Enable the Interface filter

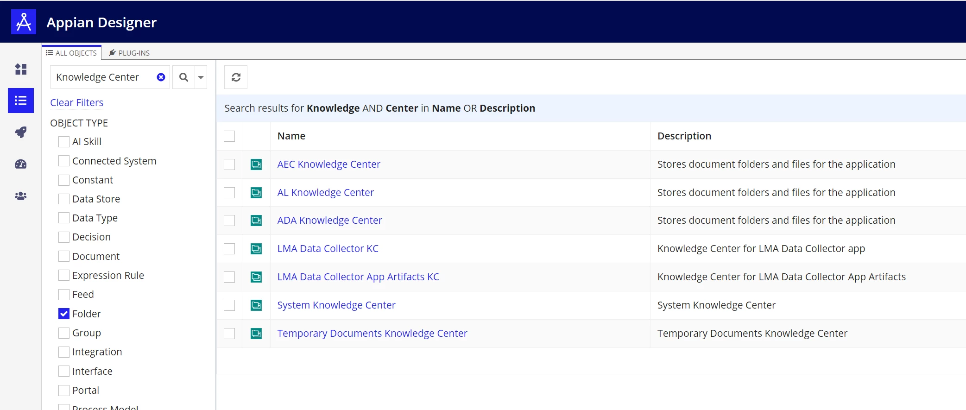tap(64, 371)
